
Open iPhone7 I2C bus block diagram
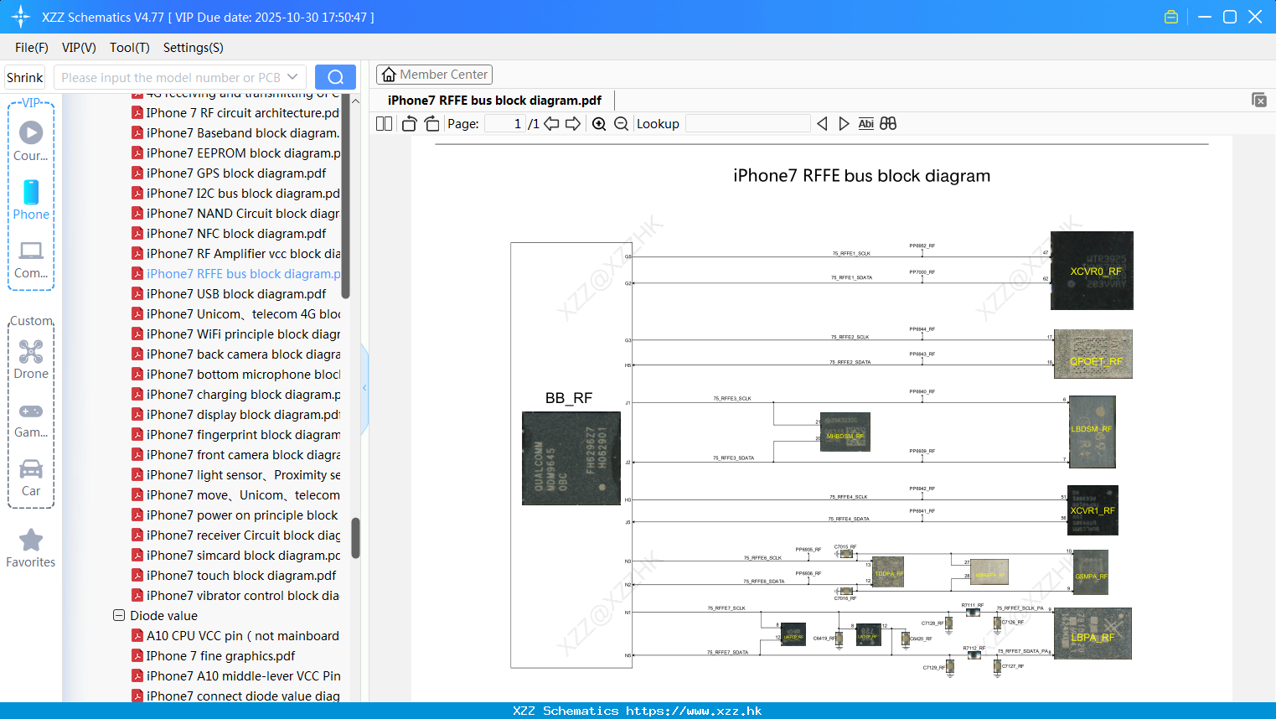point(235,193)
